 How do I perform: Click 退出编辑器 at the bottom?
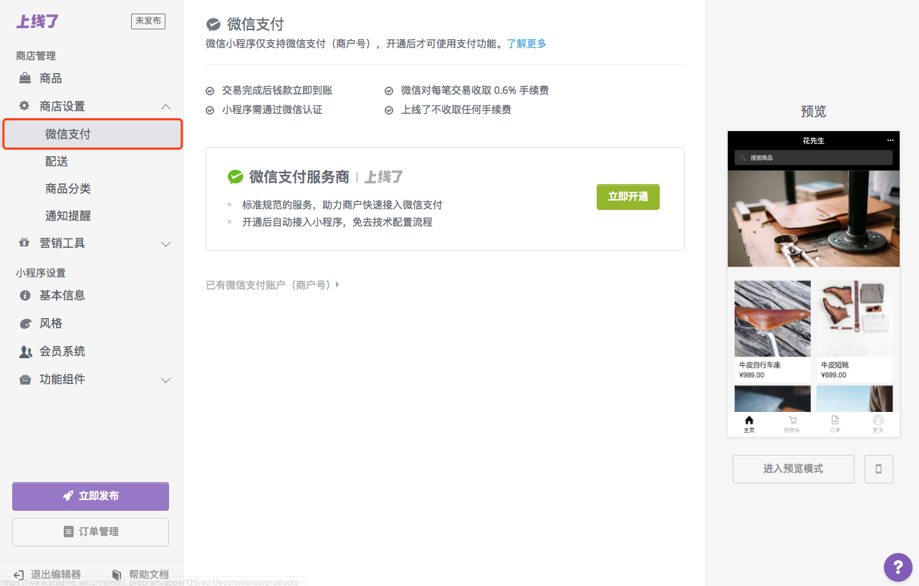click(47, 575)
